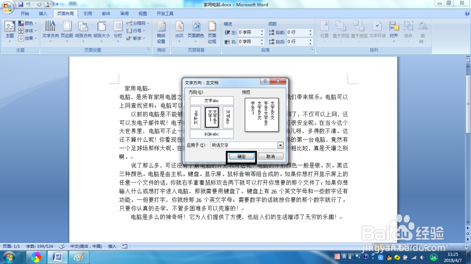
Task: Open Page Color (页面颜色) menu
Action: click(x=196, y=31)
